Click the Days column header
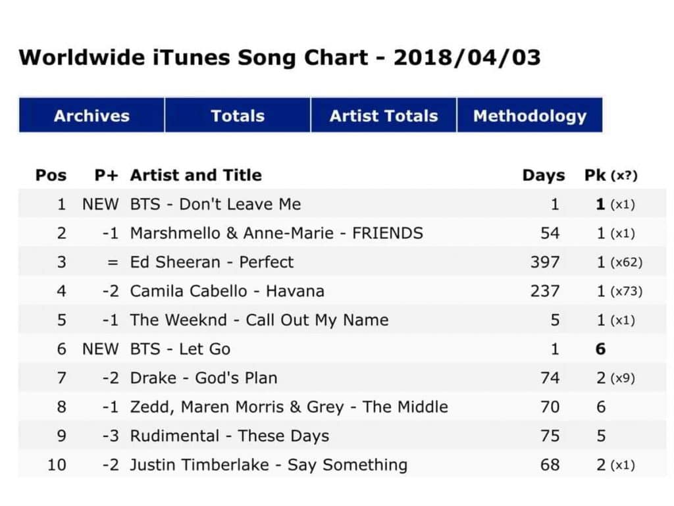The height and width of the screenshot is (506, 674). [x=543, y=175]
